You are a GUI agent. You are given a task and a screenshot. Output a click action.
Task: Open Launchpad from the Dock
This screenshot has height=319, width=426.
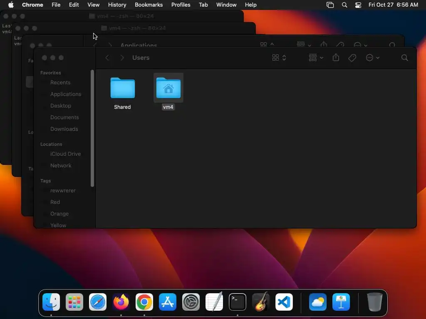pos(74,302)
